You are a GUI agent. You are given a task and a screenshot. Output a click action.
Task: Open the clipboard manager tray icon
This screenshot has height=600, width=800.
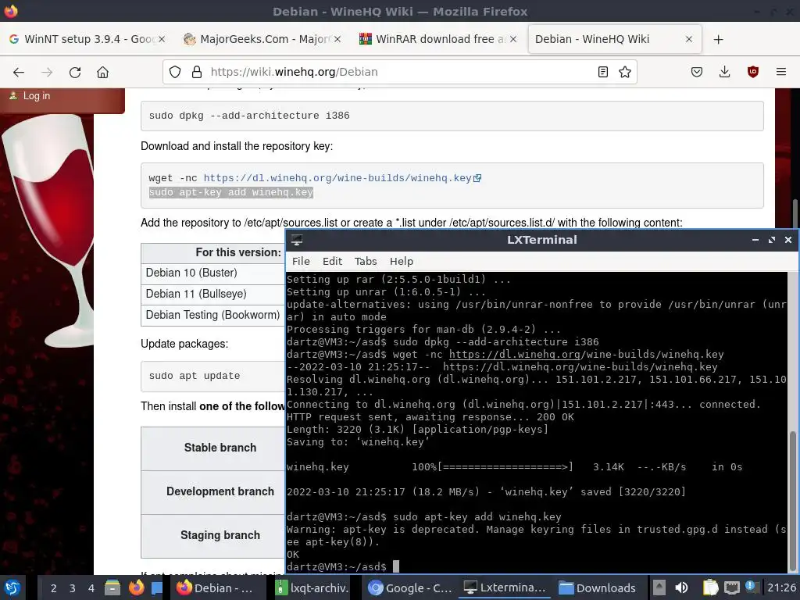pos(710,587)
